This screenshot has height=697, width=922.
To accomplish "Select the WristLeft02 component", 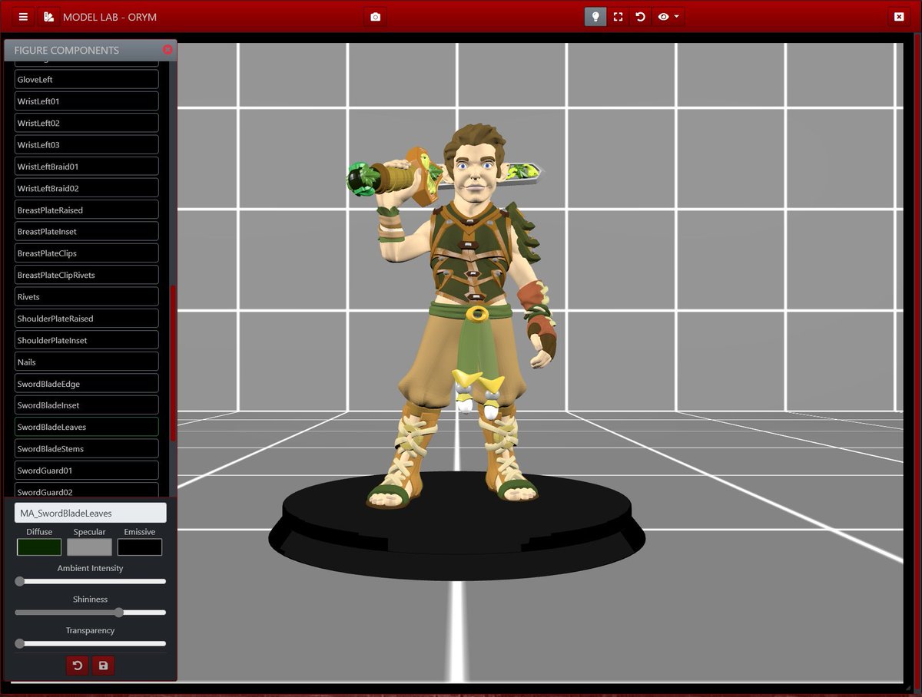I will point(87,123).
